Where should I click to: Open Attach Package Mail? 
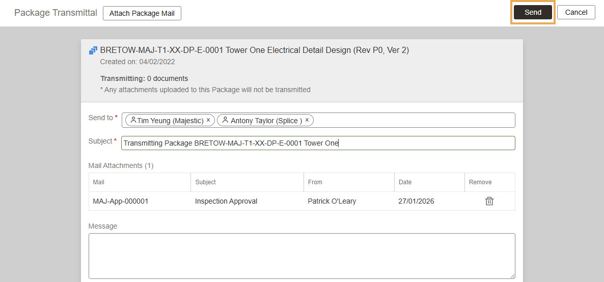tap(142, 13)
